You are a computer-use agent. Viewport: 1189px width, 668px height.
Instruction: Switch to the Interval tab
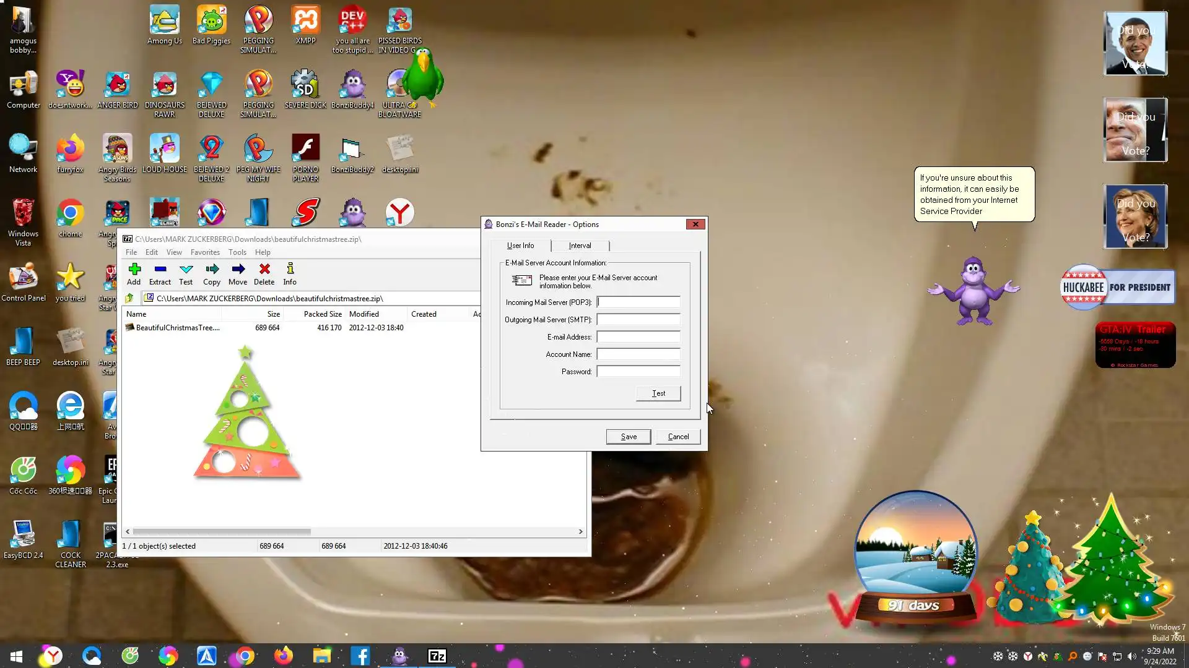click(580, 246)
